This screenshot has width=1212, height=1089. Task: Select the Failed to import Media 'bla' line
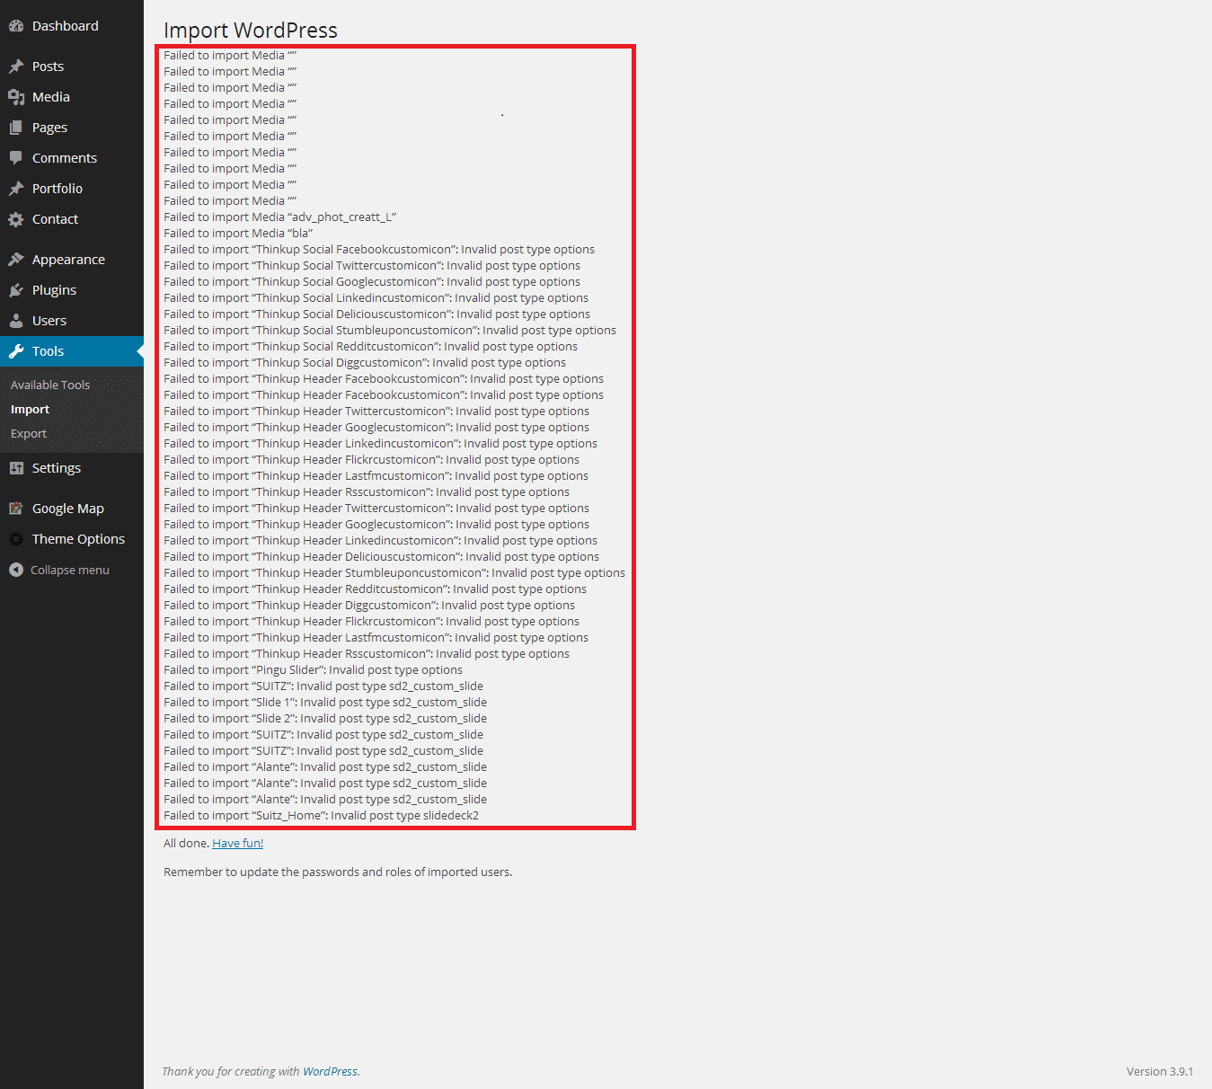coord(238,233)
